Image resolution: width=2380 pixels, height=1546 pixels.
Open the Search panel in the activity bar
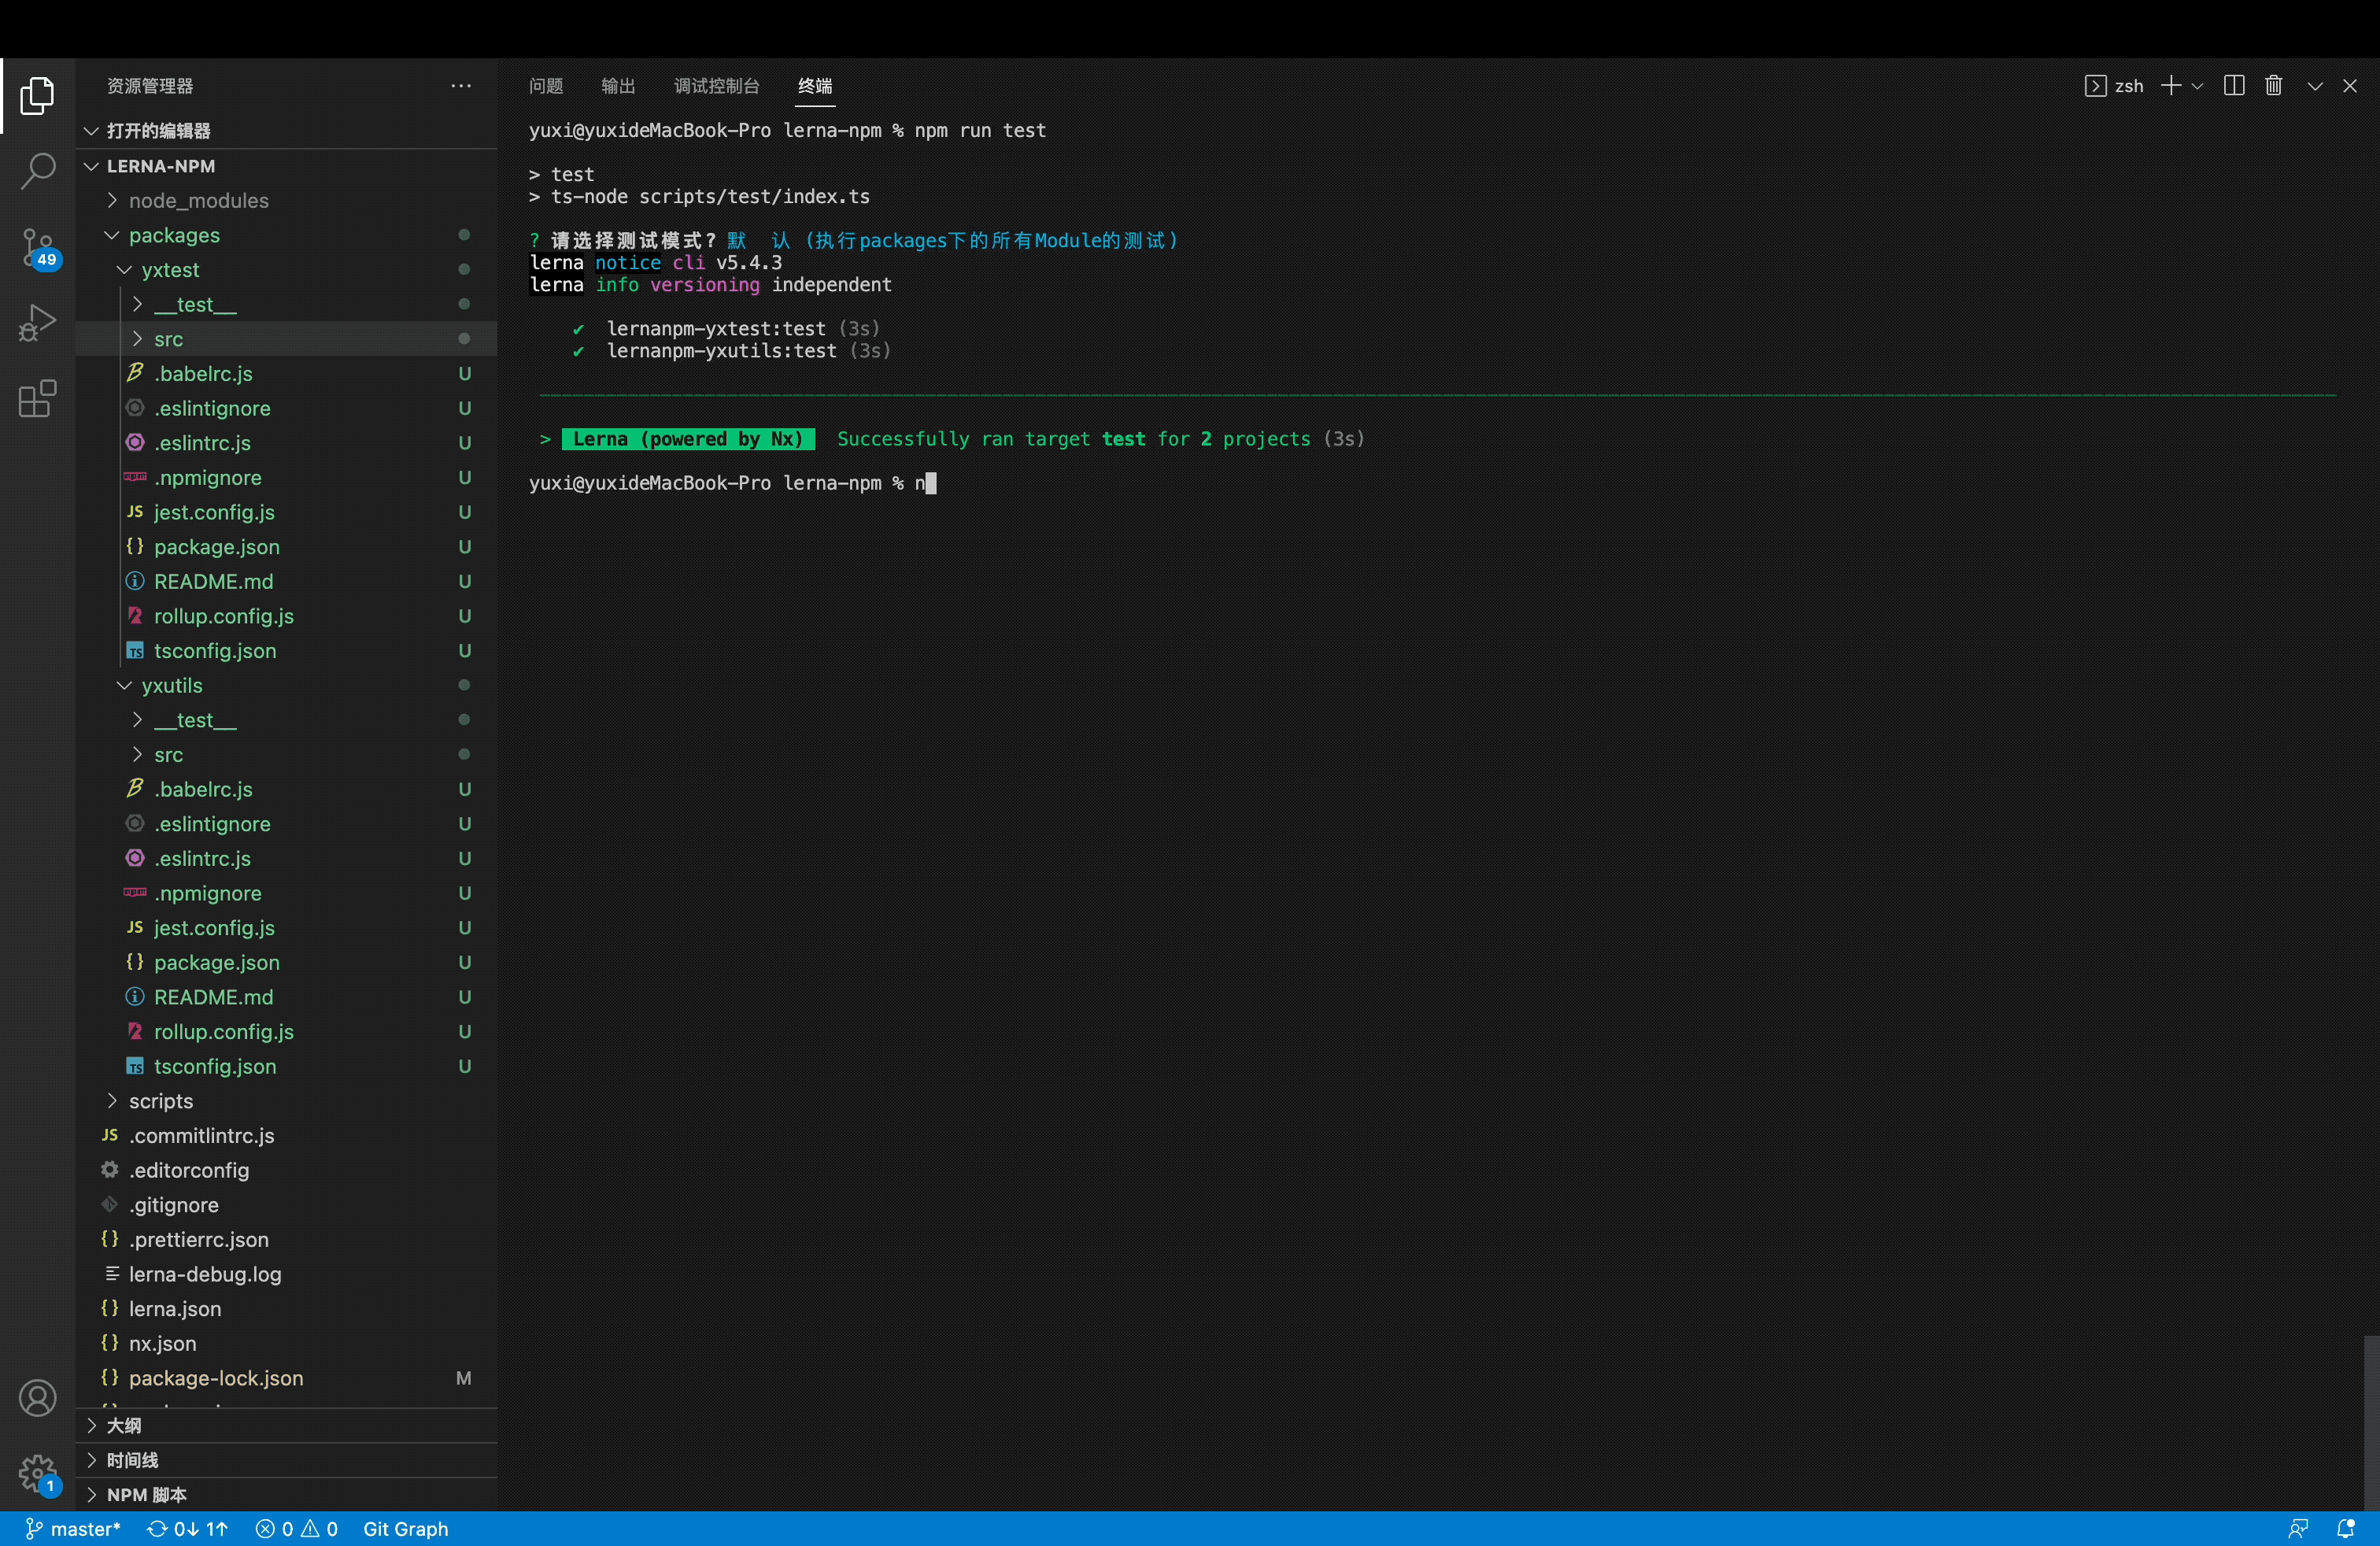click(37, 171)
